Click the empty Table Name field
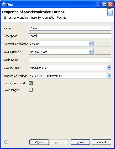Screen dimensions: 115x149 click(x=70, y=60)
